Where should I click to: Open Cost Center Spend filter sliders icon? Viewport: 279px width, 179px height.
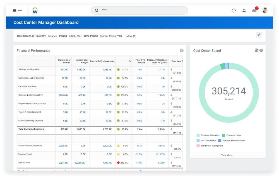pos(257,50)
